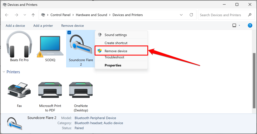Click the help question mark icon
The height and width of the screenshot is (134, 257).
[250, 25]
